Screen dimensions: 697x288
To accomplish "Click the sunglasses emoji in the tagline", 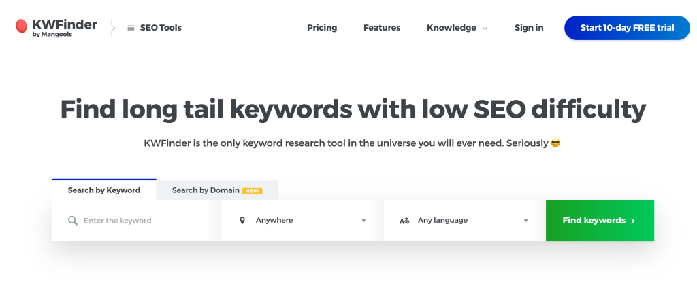I will pyautogui.click(x=555, y=143).
